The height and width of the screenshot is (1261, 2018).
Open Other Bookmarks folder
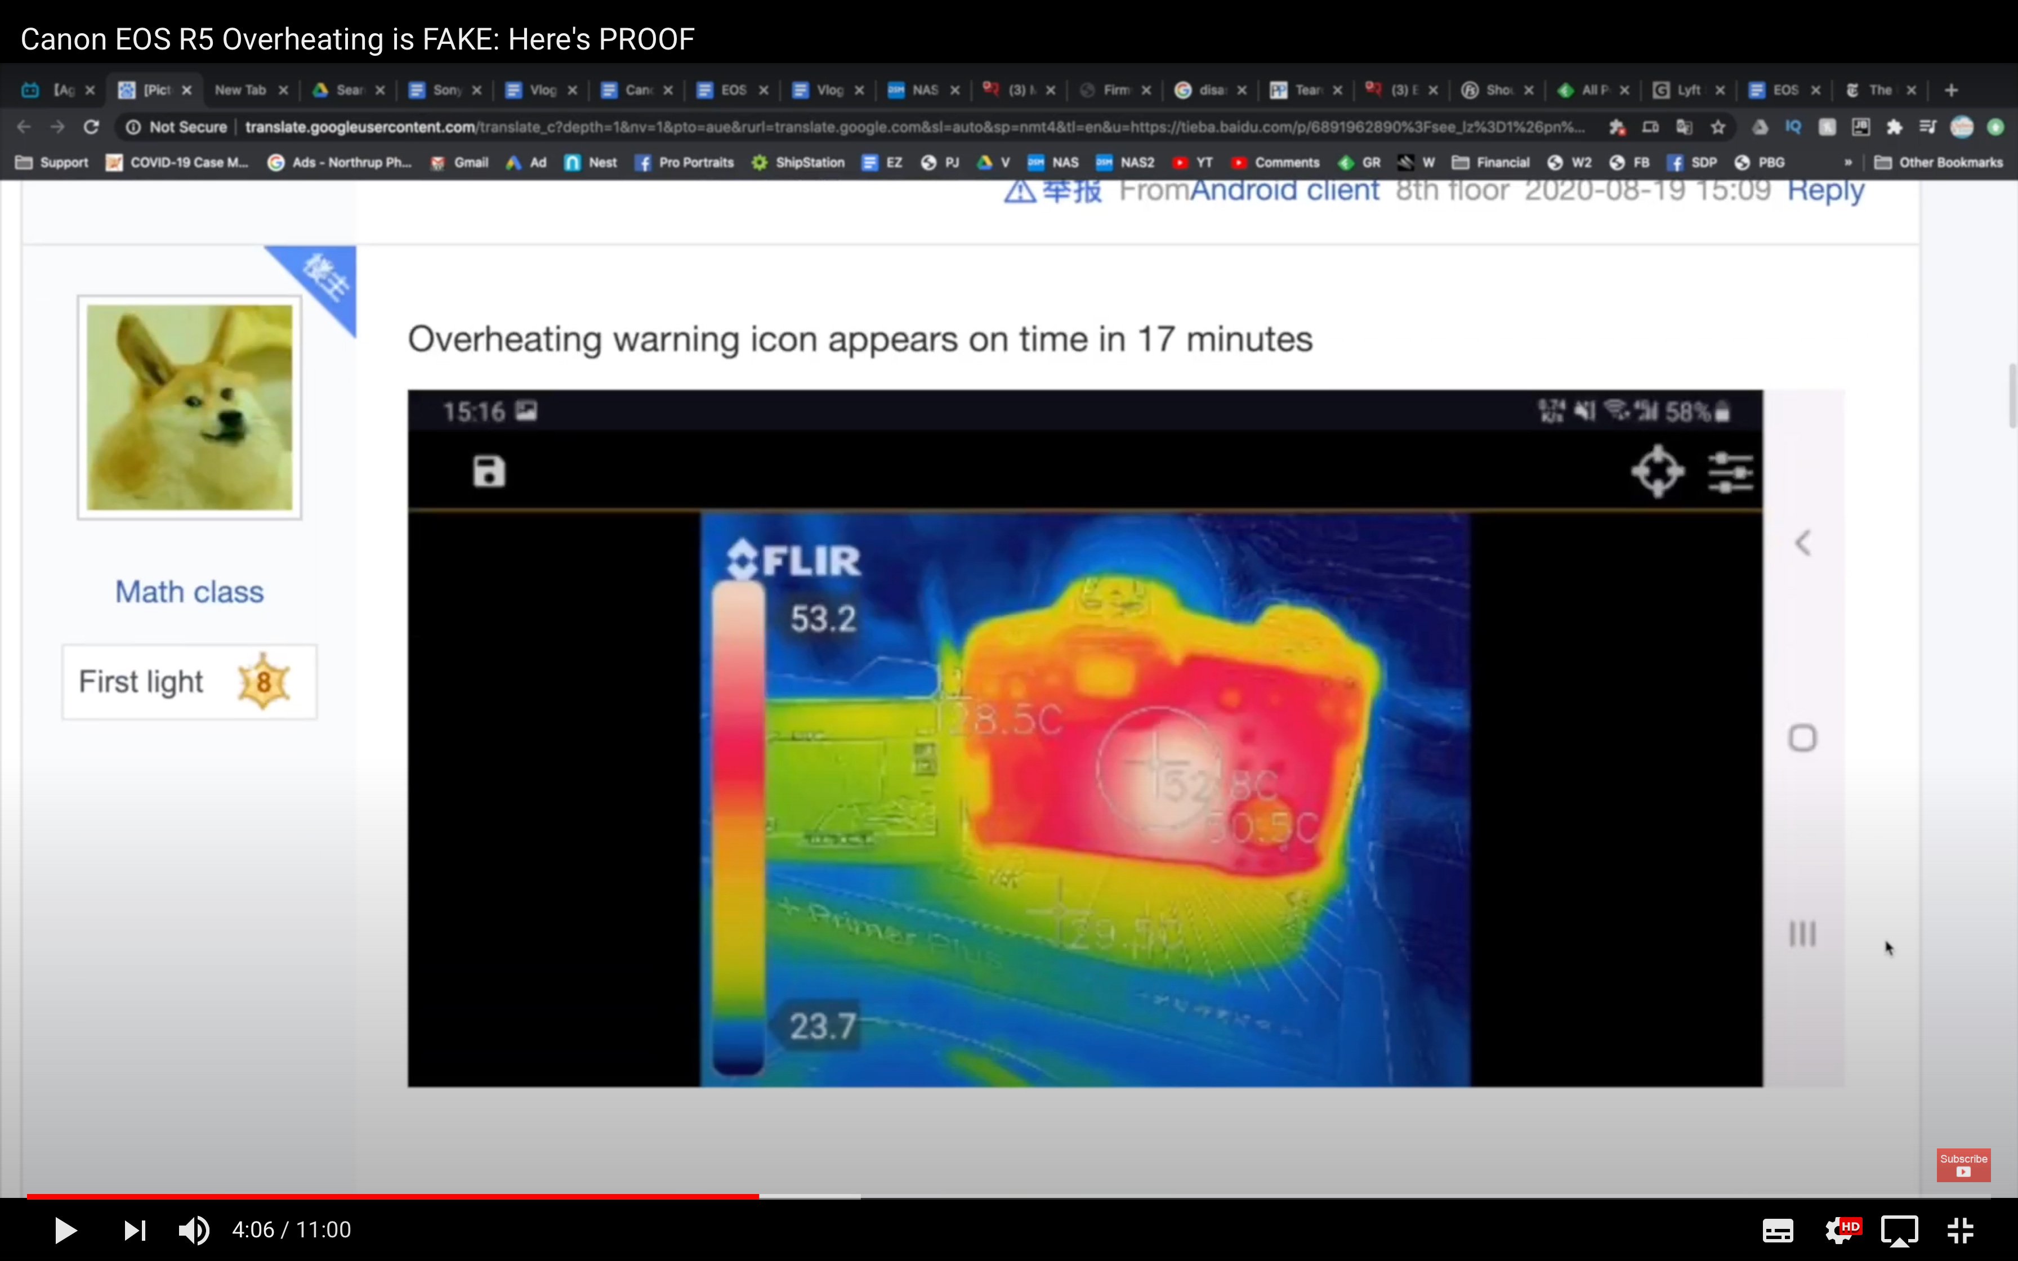[1939, 163]
